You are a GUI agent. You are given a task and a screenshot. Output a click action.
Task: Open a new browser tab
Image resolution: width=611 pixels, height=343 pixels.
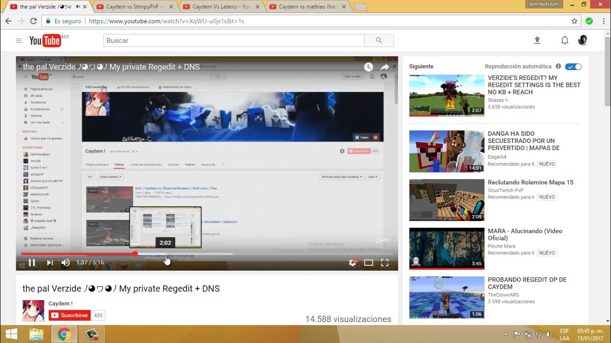(360, 7)
